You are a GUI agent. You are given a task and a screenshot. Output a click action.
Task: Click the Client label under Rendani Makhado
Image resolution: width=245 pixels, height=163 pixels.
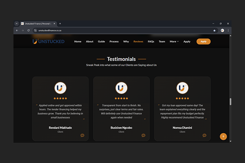60,132
